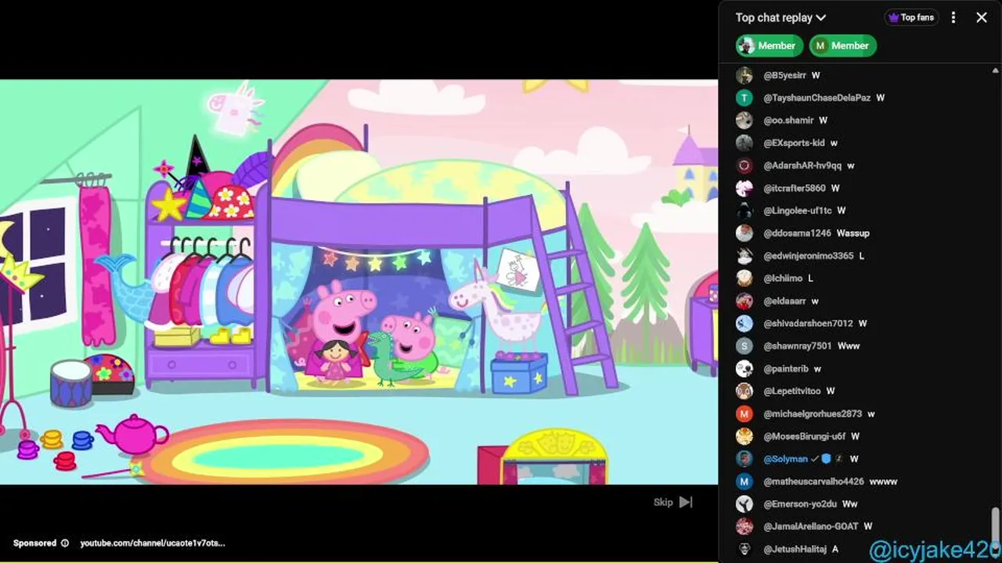Open avatar of @B5yesirr
Screen dimensions: 1002x563
[x=744, y=75]
